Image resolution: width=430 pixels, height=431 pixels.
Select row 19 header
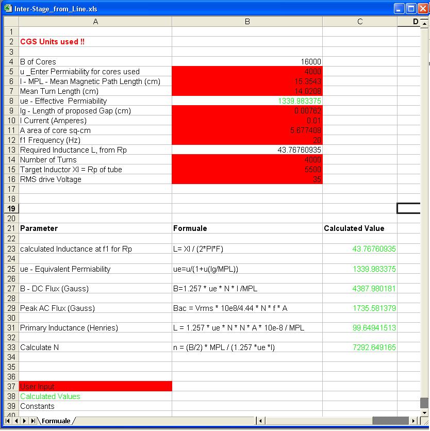11,209
